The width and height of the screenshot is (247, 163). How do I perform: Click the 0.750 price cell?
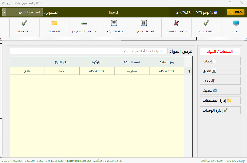point(62,71)
